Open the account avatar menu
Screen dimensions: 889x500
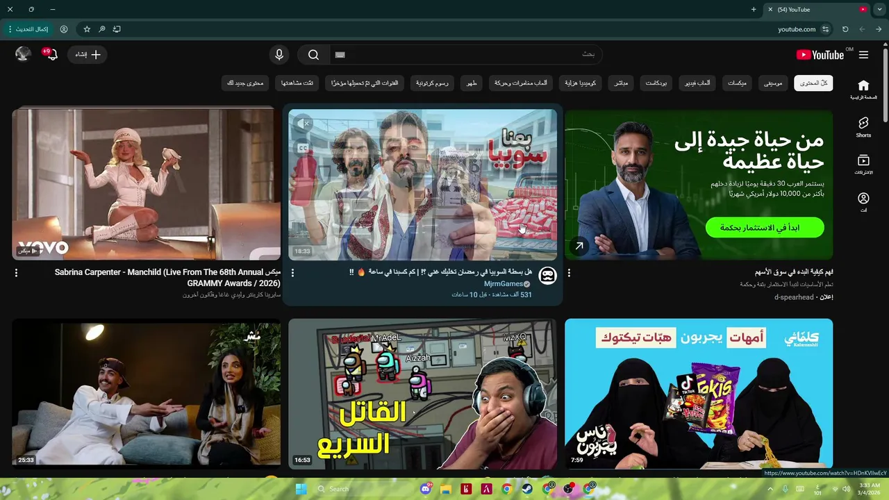[23, 54]
